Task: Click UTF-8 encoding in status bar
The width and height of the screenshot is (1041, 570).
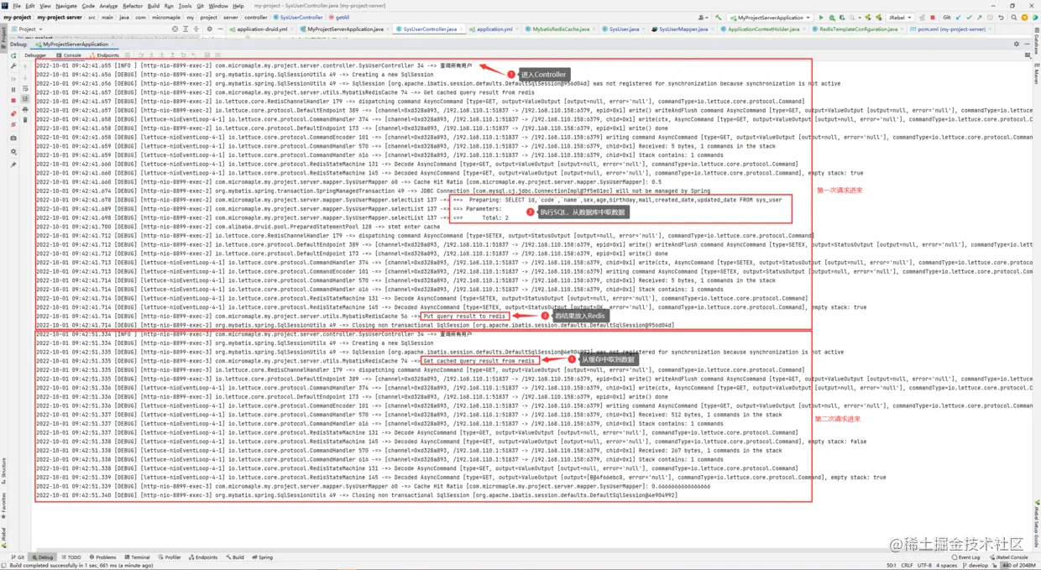Action: point(926,566)
